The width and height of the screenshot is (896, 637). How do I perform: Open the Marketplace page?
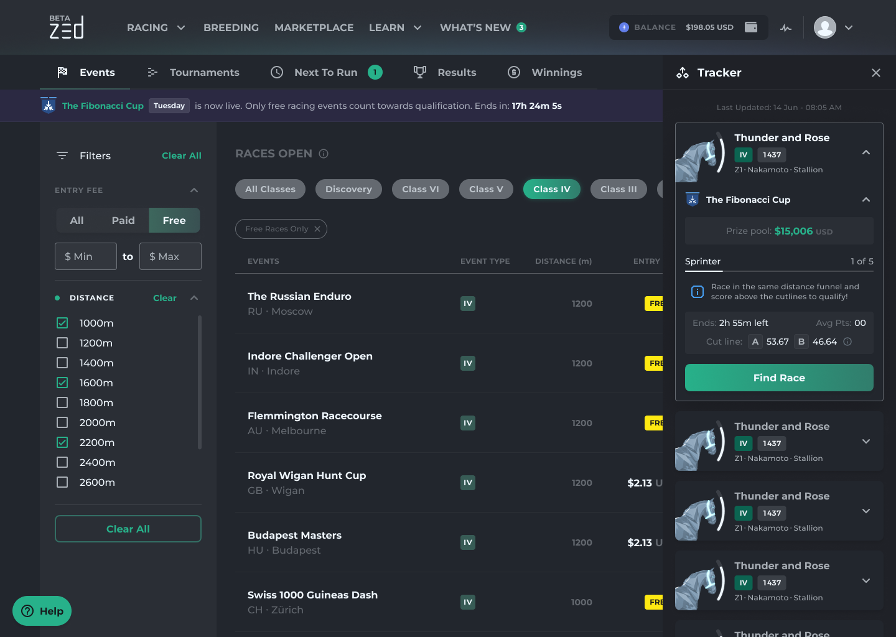[x=314, y=27]
